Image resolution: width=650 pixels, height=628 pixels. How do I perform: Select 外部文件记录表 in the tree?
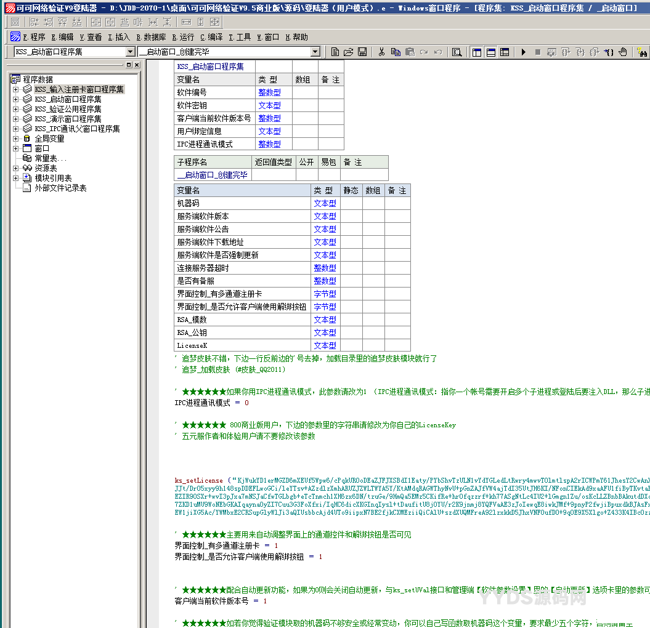pos(60,188)
